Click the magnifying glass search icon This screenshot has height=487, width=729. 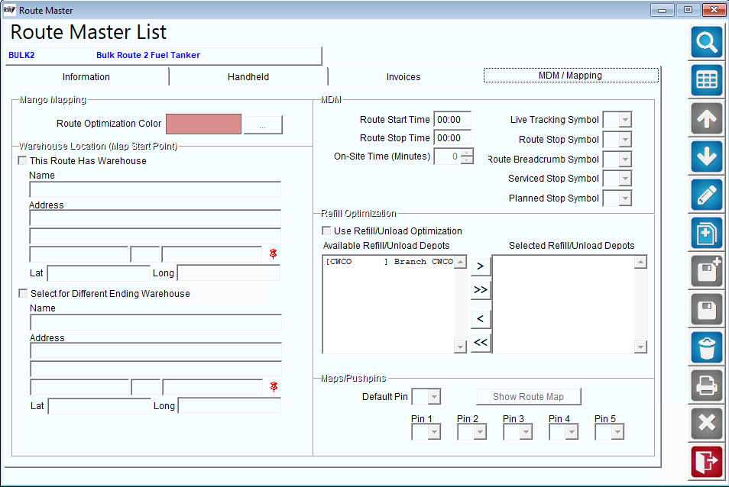[x=707, y=43]
